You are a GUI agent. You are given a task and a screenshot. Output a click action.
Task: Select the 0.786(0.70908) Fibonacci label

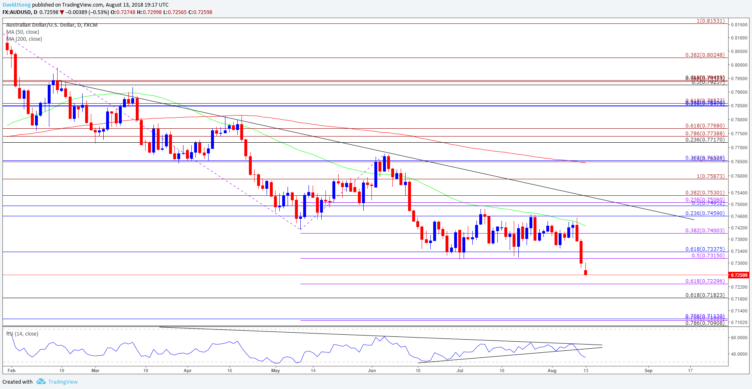click(705, 323)
